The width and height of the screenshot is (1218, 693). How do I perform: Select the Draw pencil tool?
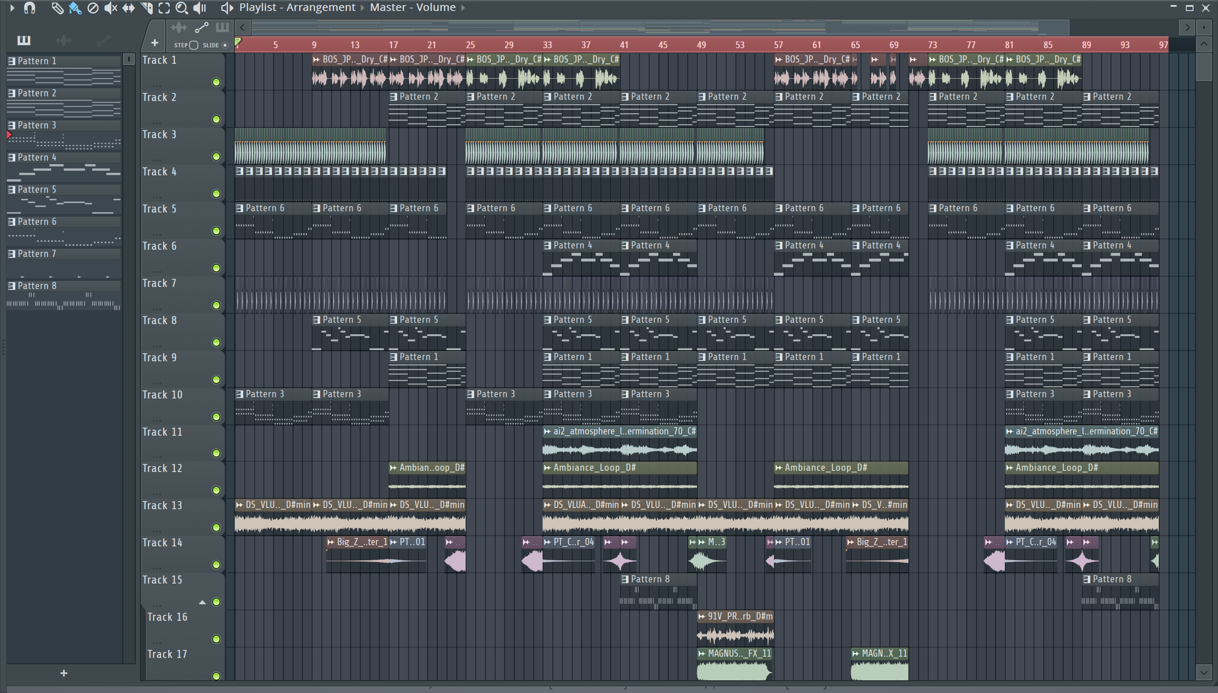57,8
